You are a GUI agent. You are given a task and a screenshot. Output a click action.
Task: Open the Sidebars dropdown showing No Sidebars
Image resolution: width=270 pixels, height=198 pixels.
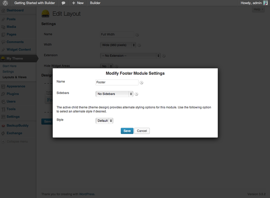click(114, 94)
